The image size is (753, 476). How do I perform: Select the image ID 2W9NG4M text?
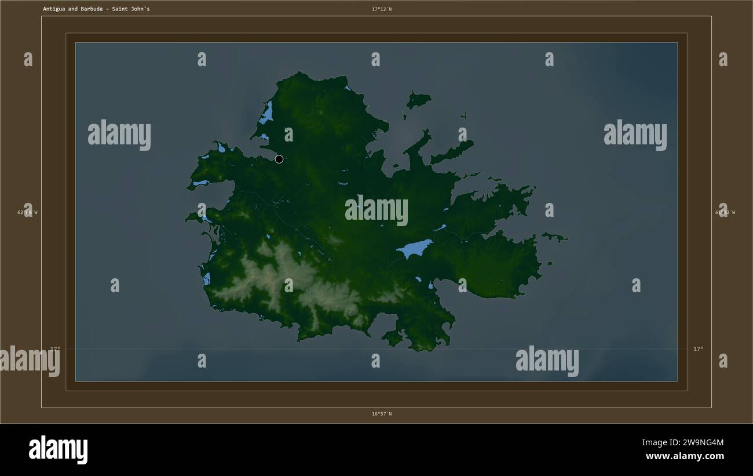(683, 443)
